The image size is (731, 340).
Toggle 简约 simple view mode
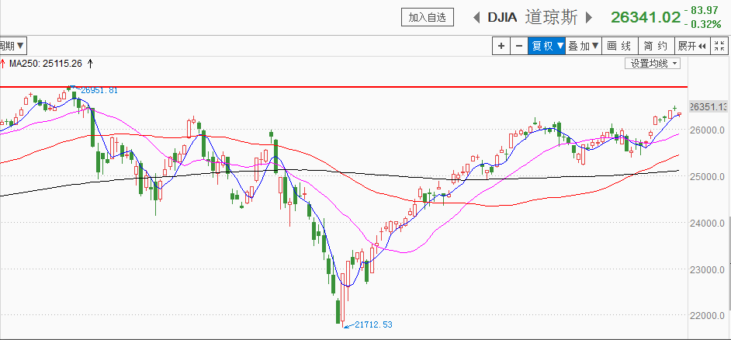coord(656,46)
